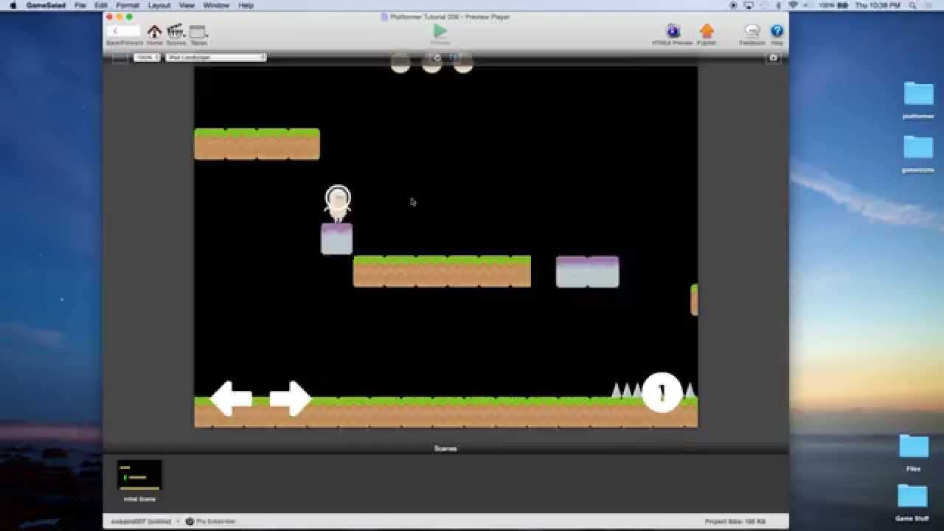Click the left arrow game control
Screen dimensions: 944x531
(x=232, y=398)
